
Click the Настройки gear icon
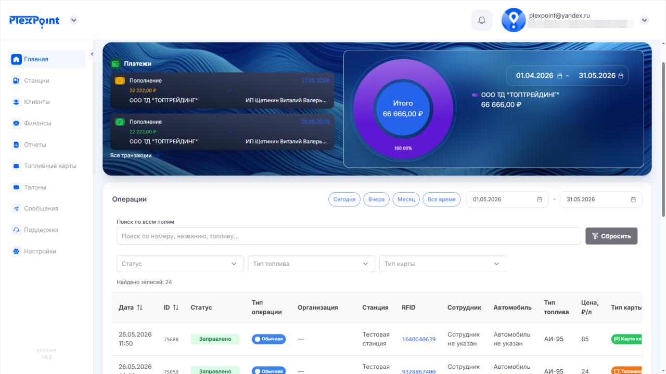coord(16,251)
